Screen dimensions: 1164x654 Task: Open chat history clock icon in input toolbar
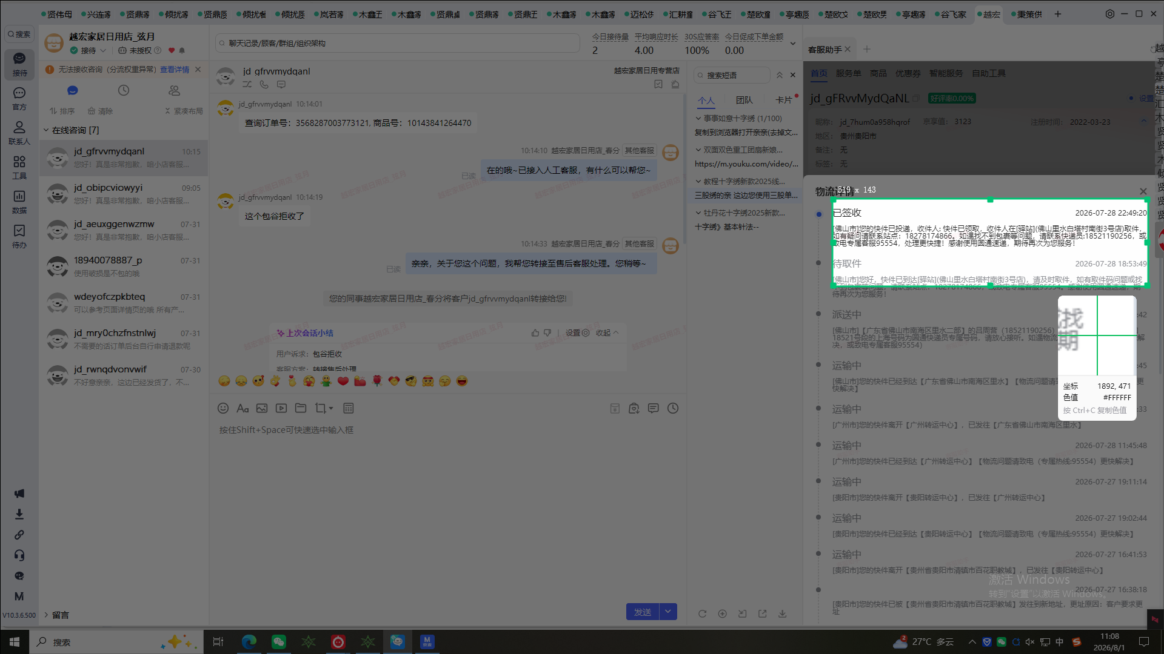pos(673,408)
